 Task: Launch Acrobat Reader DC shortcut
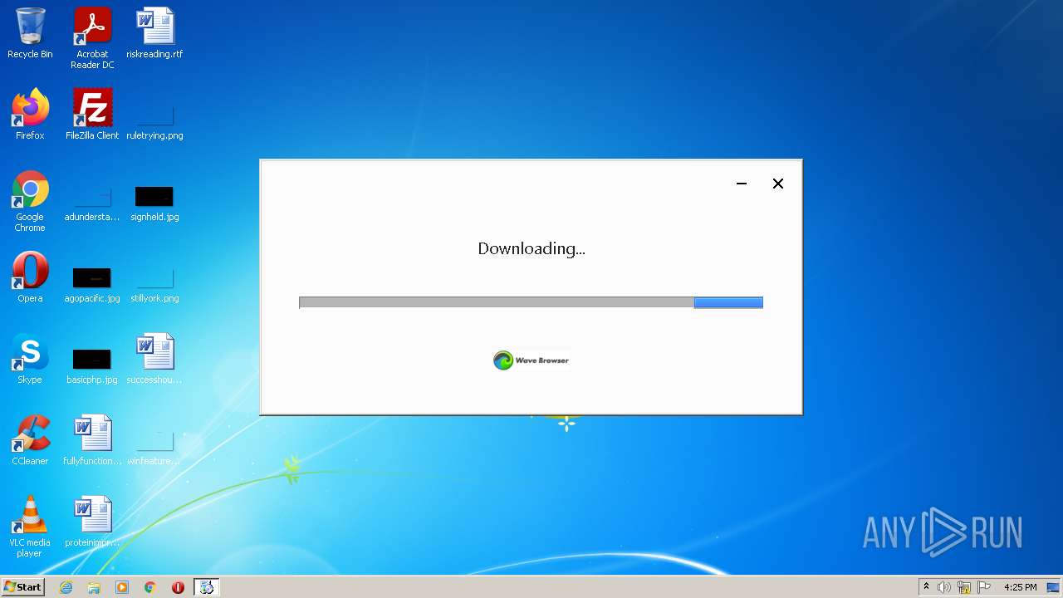[x=92, y=38]
